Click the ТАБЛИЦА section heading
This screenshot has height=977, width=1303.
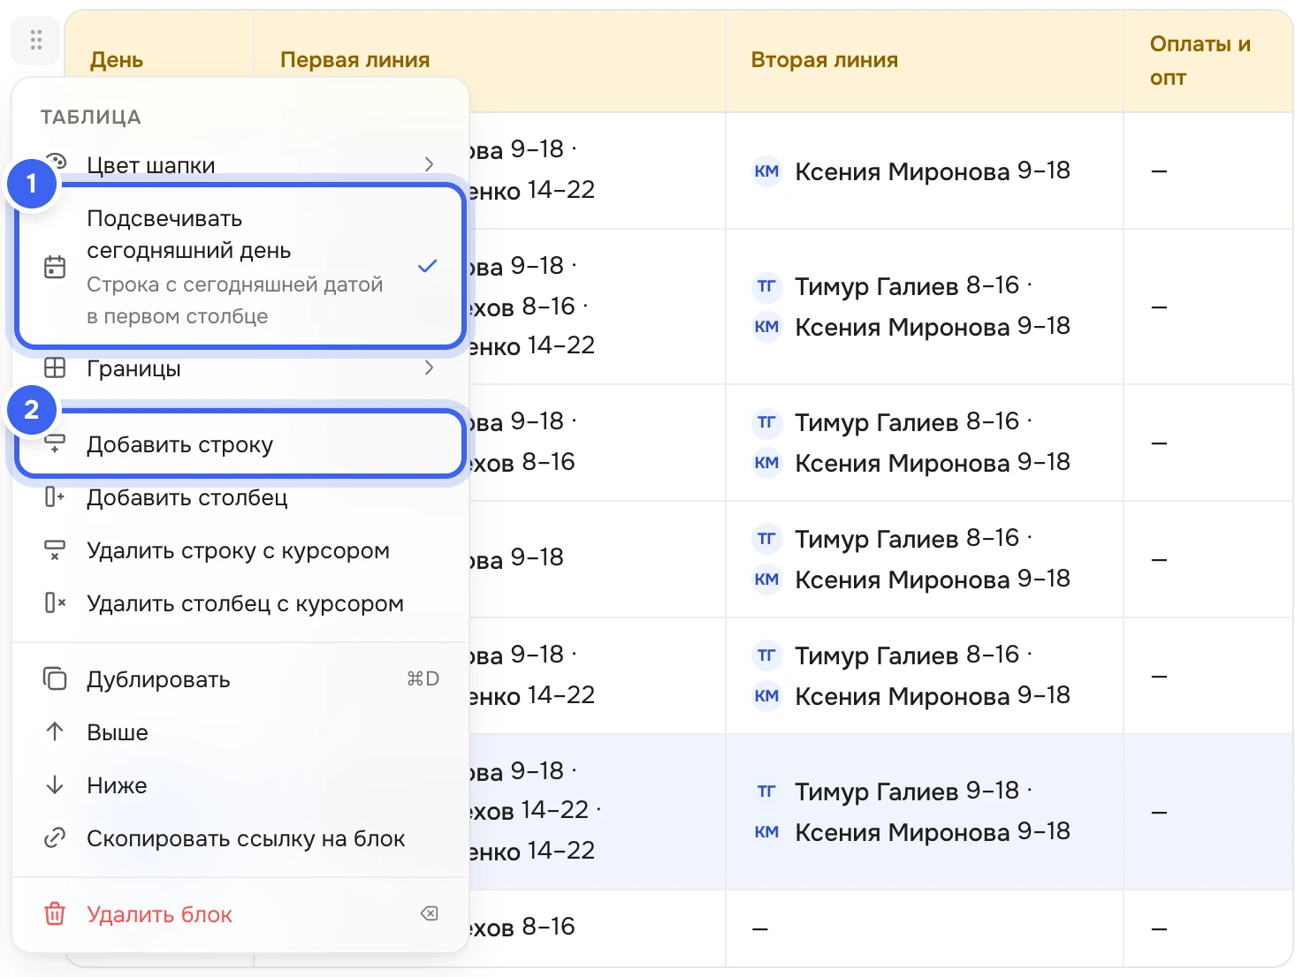click(91, 117)
